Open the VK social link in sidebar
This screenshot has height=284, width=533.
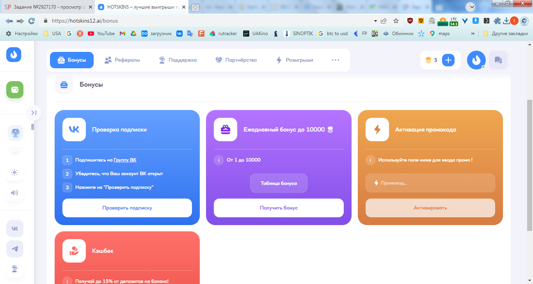coord(15,229)
